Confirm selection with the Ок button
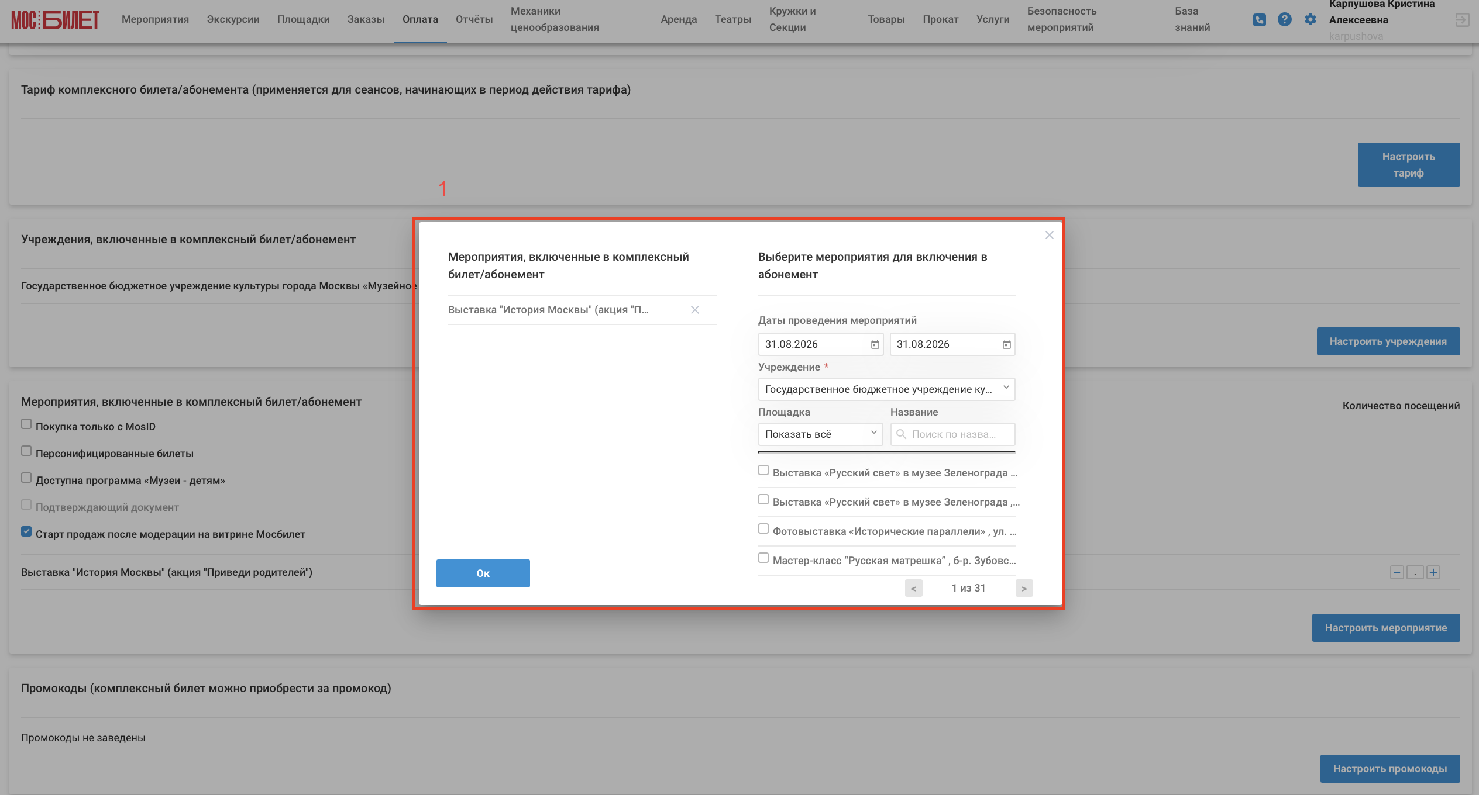Viewport: 1479px width, 795px height. [x=483, y=573]
